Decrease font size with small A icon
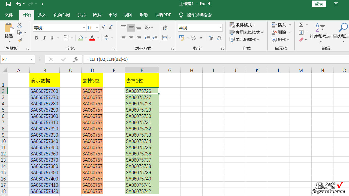Viewport: 349px width, 196px height. click(x=110, y=28)
